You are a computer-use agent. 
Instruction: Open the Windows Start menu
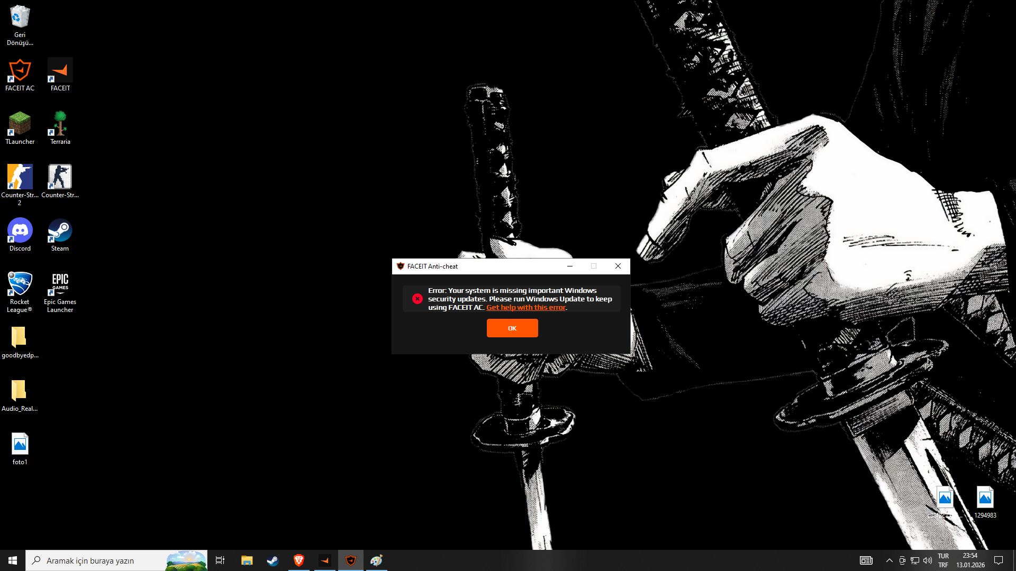click(13, 560)
